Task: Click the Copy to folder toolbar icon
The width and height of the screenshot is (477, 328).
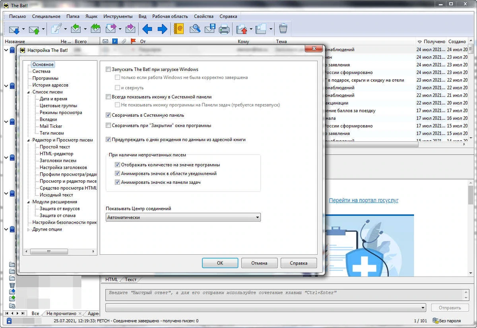Action: click(261, 29)
